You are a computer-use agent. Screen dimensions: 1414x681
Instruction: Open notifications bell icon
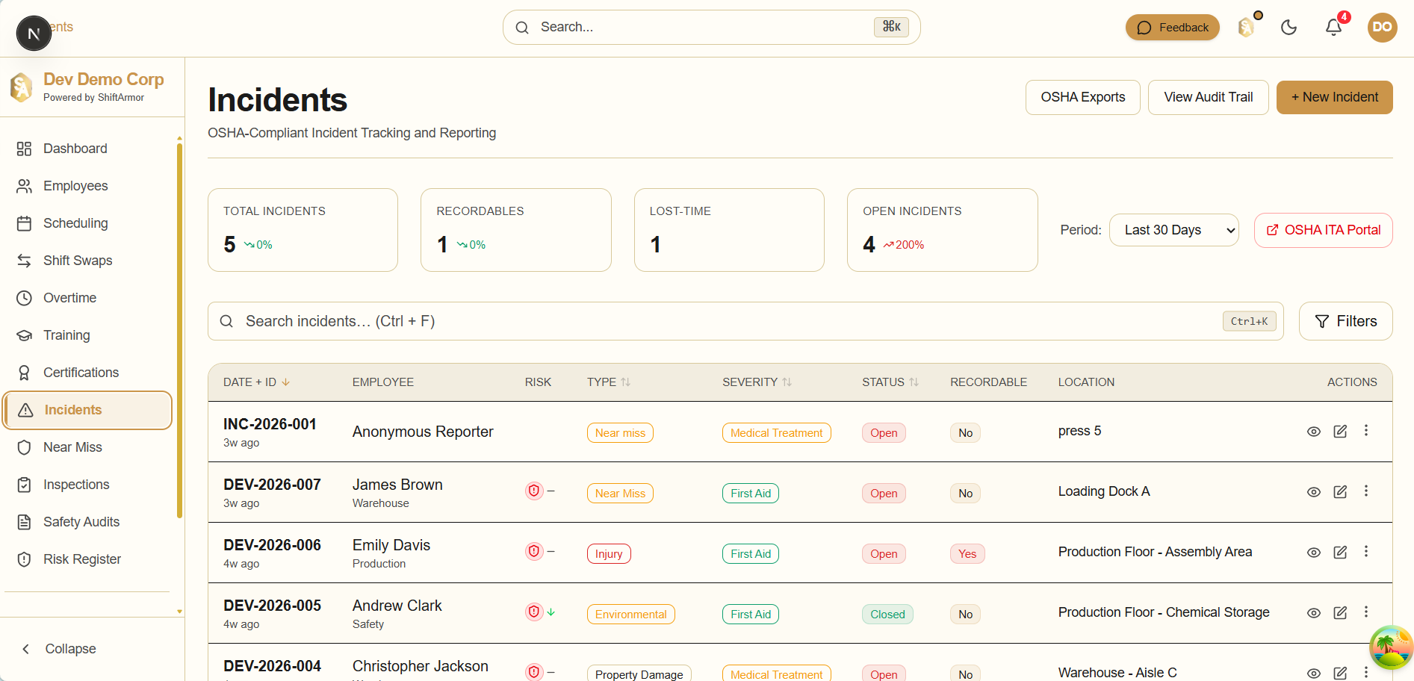[x=1333, y=28]
